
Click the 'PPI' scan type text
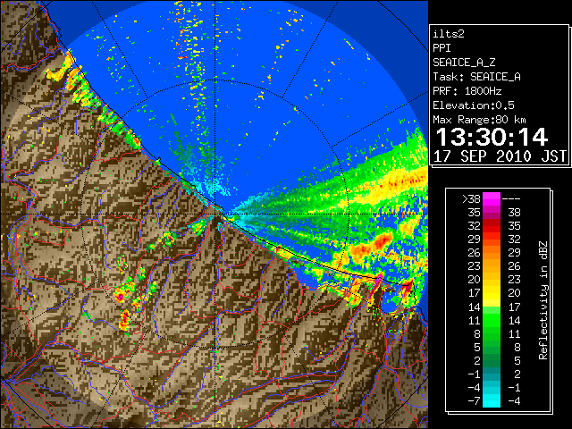click(442, 48)
